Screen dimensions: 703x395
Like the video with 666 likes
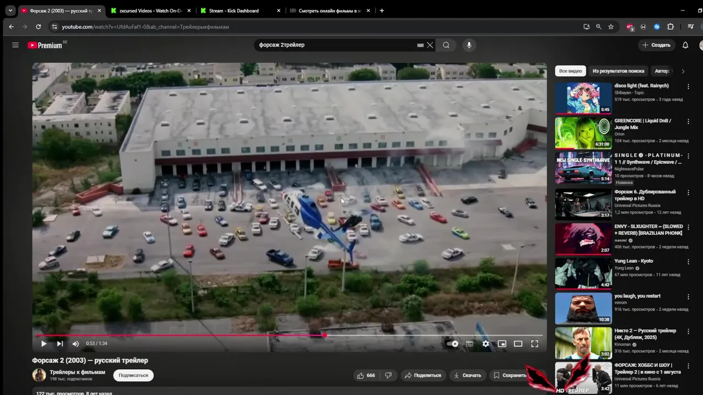[x=366, y=375]
